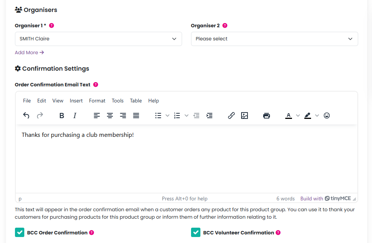Toggle bold formatting in the editor
372x243 pixels.
click(x=62, y=116)
